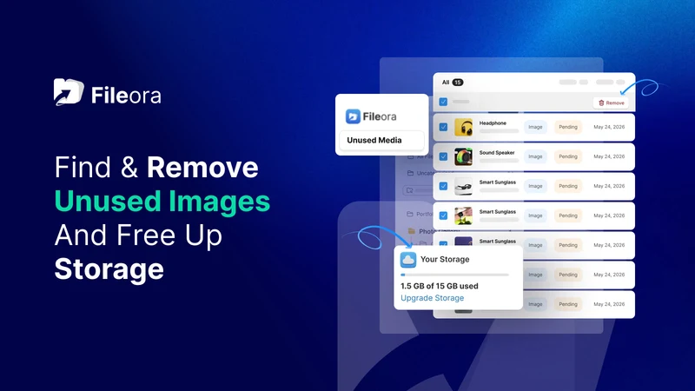
Task: Click the faded search field in sidebar
Action: (418, 190)
